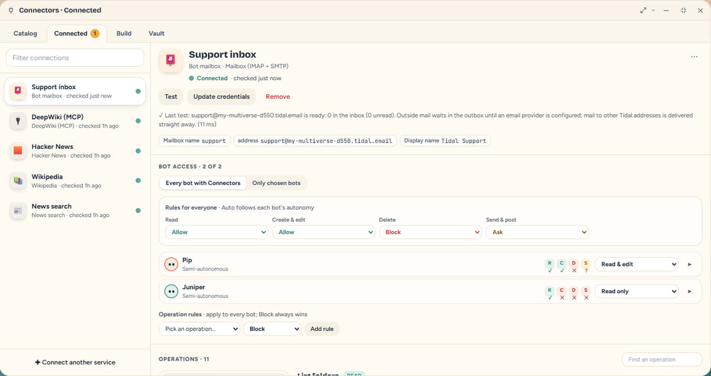Click the DeepWiki (MCP) connector icon
Viewport: 711px width, 376px height.
click(x=18, y=121)
